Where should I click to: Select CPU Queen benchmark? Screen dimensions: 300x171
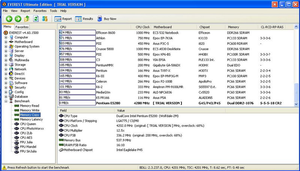pyautogui.click(x=28, y=124)
